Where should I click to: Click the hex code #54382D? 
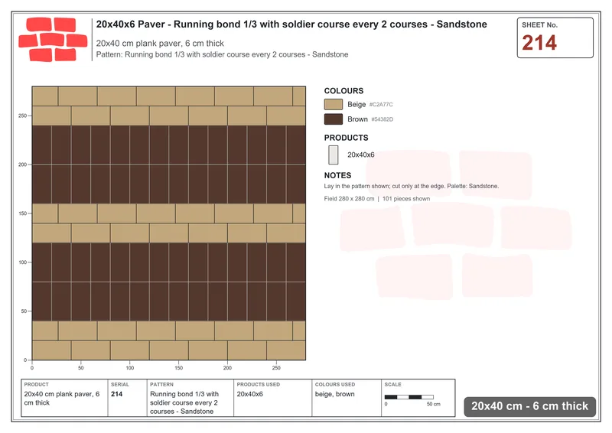tap(382, 119)
